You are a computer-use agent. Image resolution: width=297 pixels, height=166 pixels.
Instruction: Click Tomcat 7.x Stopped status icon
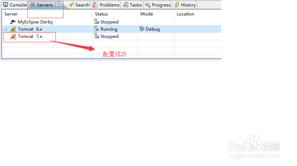tap(96, 36)
